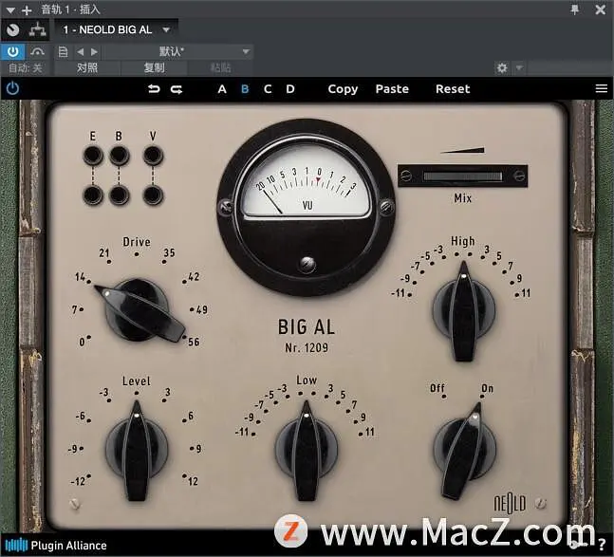Open the preset file icon
This screenshot has height=557, width=614.
click(x=63, y=51)
